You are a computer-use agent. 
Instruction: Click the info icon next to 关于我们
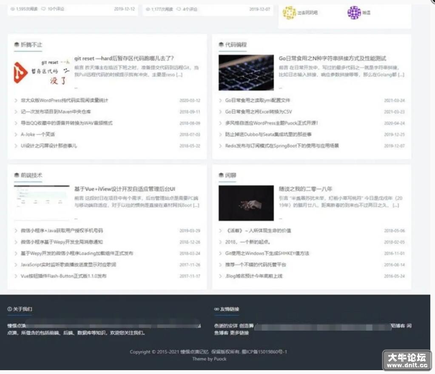click(x=9, y=309)
